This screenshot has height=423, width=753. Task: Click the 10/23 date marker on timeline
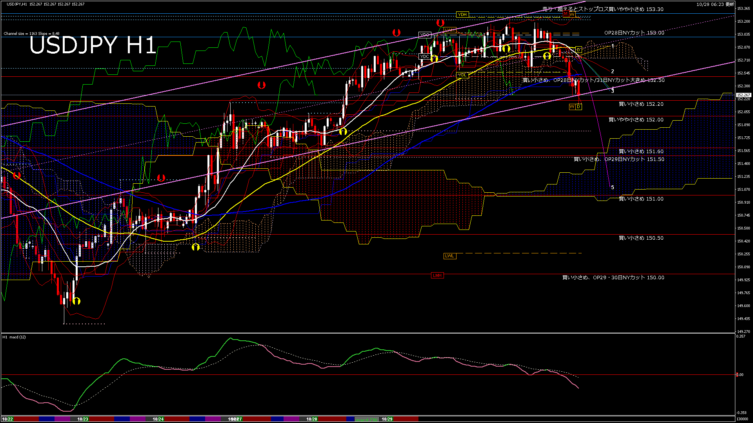pos(83,419)
